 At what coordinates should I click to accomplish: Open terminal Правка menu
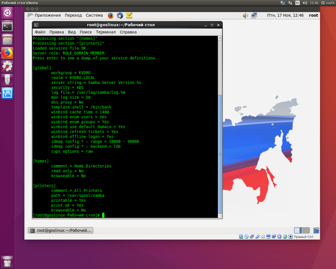click(57, 32)
